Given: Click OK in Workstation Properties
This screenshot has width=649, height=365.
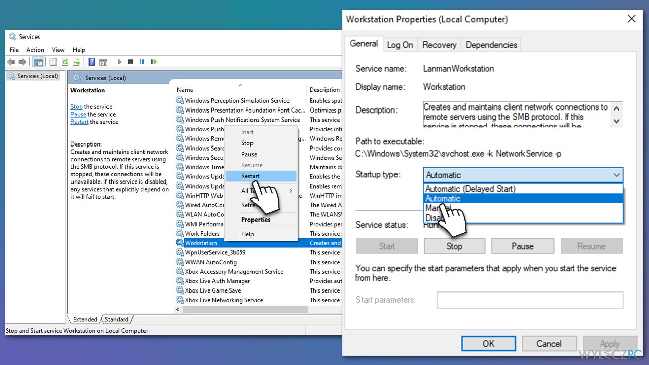Looking at the screenshot, I should 488,343.
